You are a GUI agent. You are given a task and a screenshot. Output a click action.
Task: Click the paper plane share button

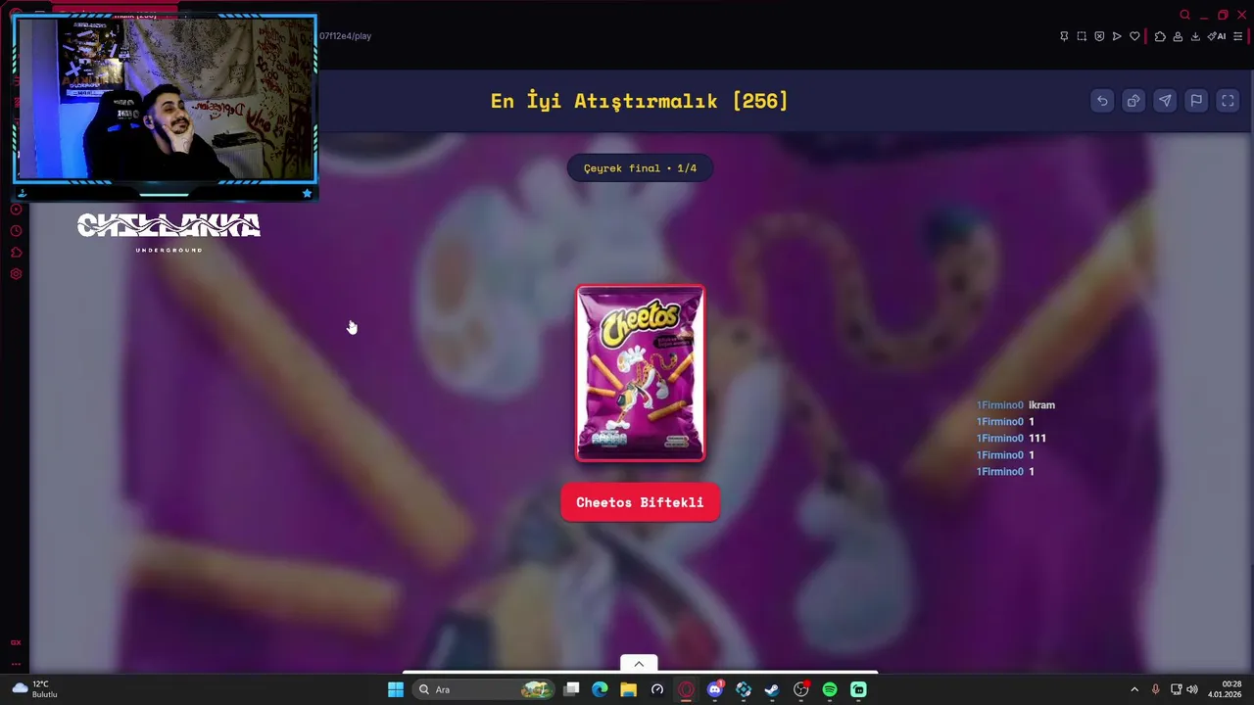1165,101
